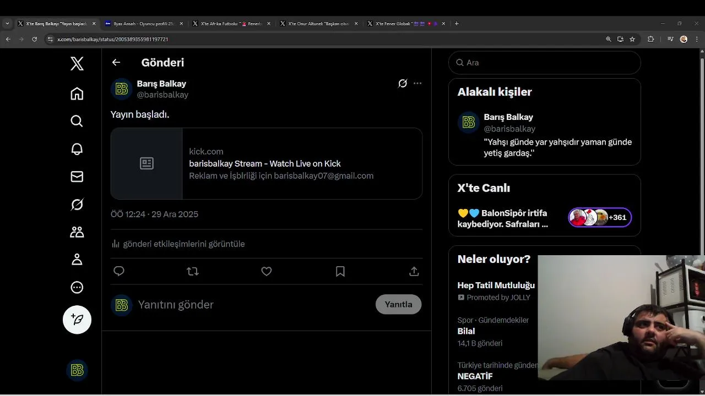Screen dimensions: 705x396
Task: Open the browser extensions puzzle icon
Action: pos(650,39)
